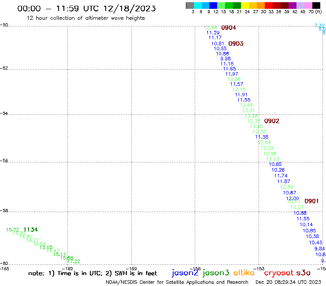Click the 11.17 wave height value

pos(215,37)
